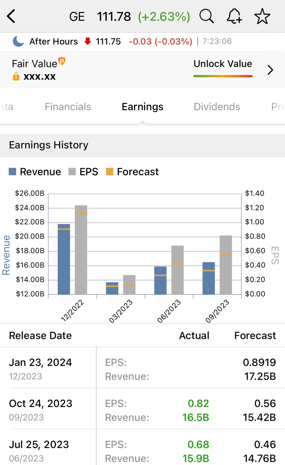The width and height of the screenshot is (285, 465).
Task: Tap the Forecast legend orange swatch
Action: click(110, 172)
